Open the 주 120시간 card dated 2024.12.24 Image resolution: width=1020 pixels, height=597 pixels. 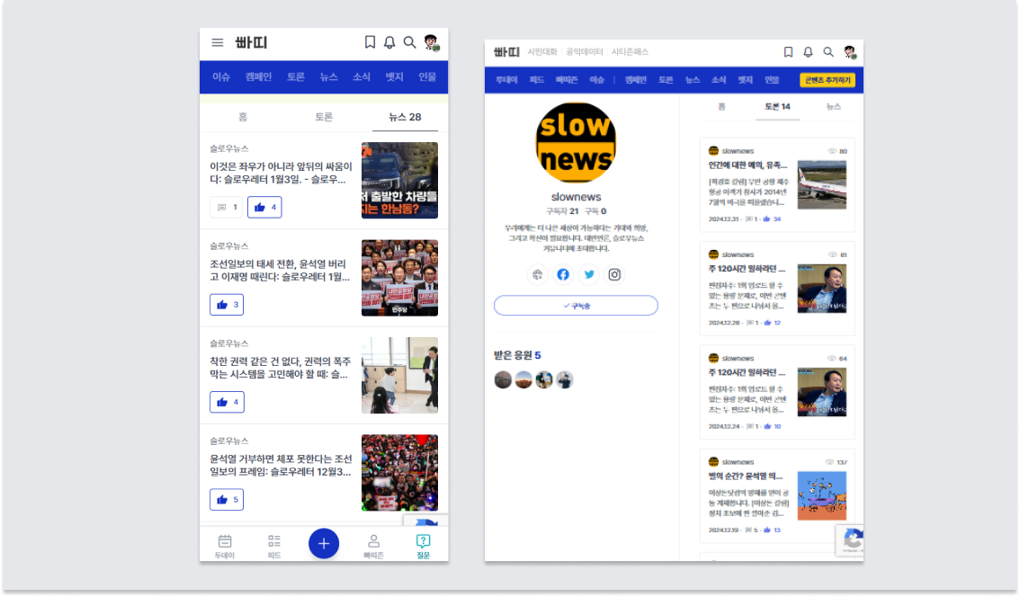pyautogui.click(x=777, y=392)
